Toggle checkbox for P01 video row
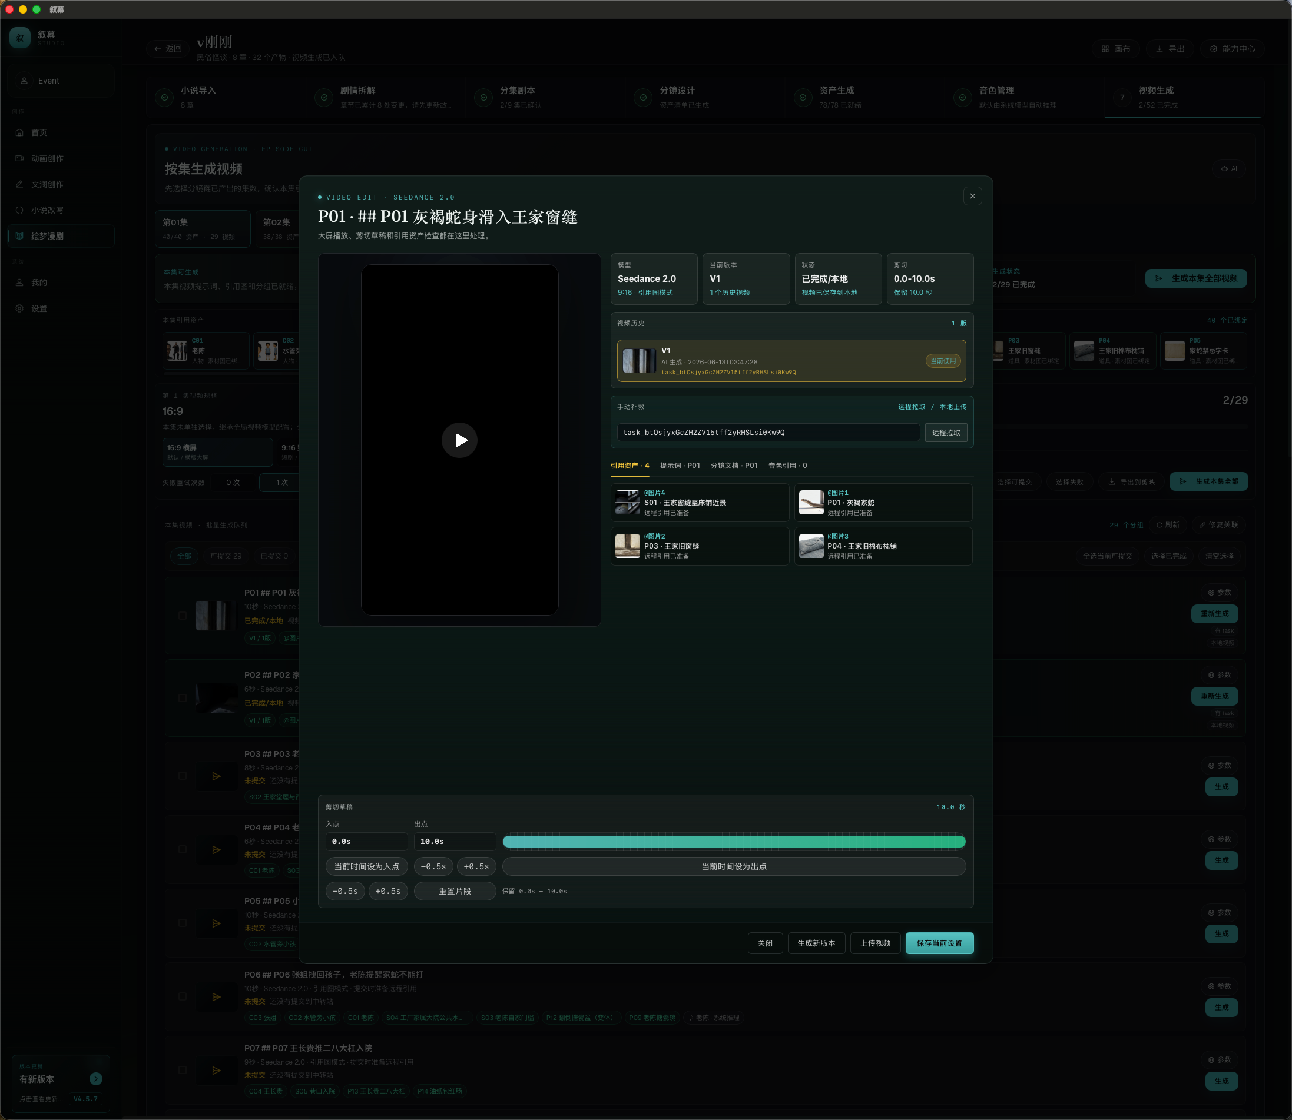The width and height of the screenshot is (1292, 1120). (x=183, y=616)
